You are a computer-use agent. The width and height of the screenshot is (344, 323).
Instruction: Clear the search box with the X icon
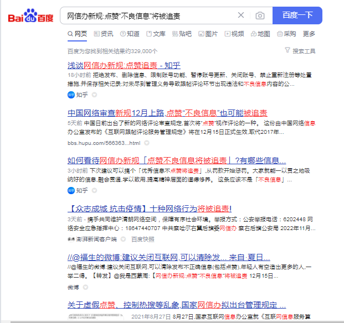click(241, 15)
